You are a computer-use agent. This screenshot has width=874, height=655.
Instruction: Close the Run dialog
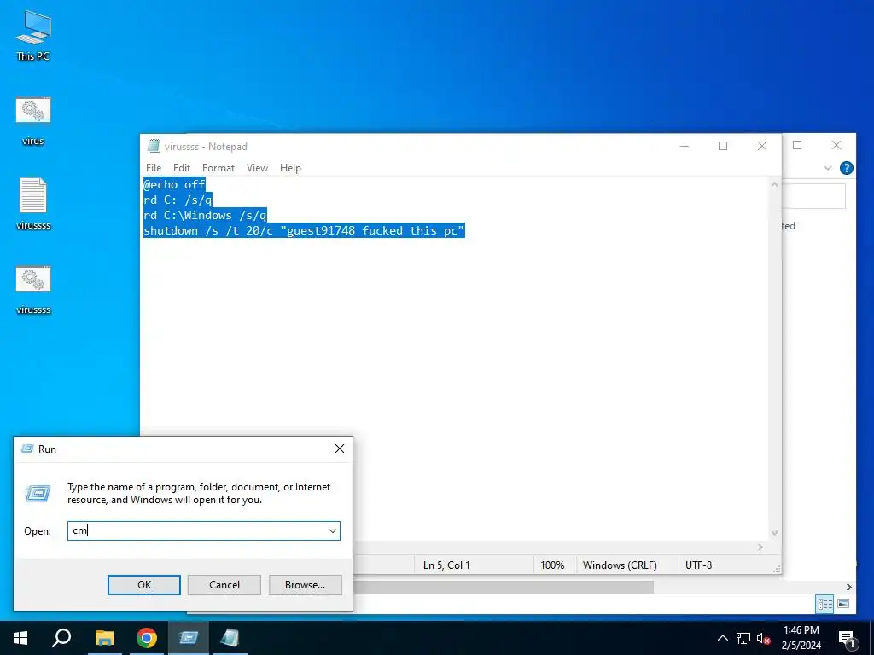point(340,449)
